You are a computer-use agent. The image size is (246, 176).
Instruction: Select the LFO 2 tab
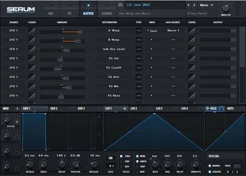[x=141, y=108]
